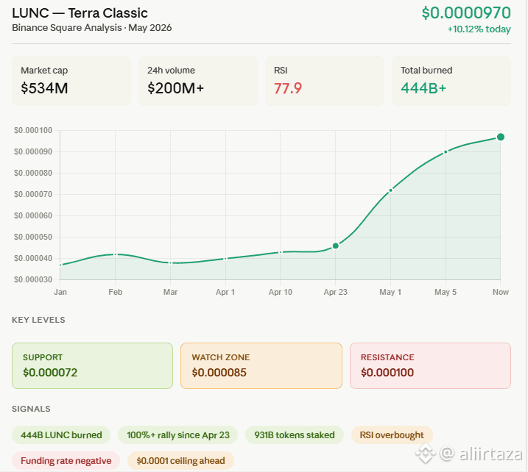Click the Apr 10 x-axis label

point(281,292)
